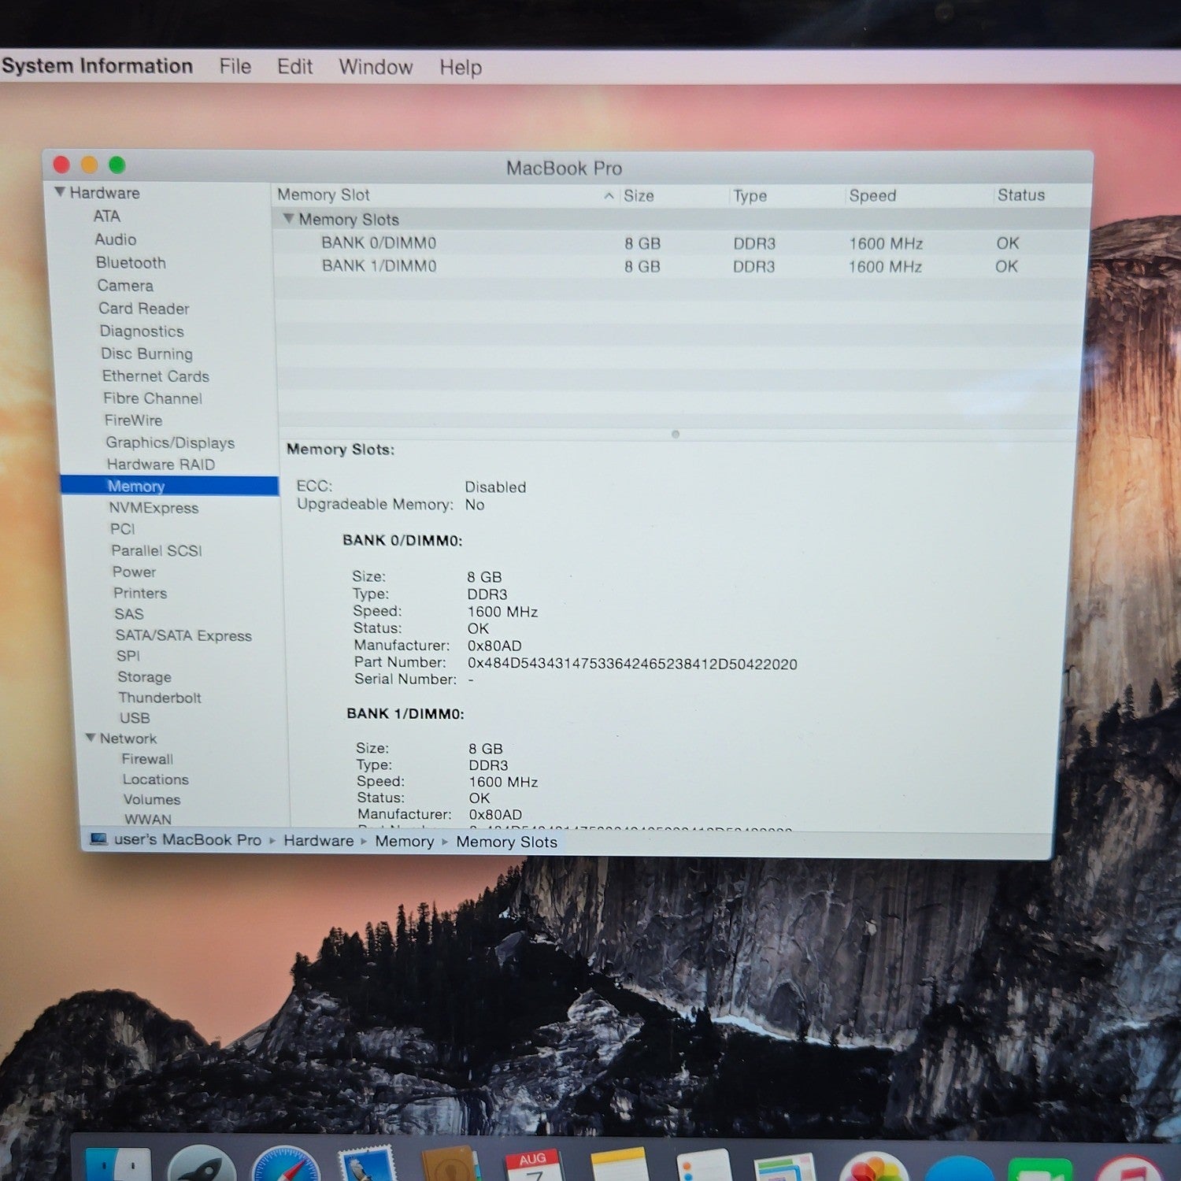Sort by the Status column header

[x=1042, y=195]
